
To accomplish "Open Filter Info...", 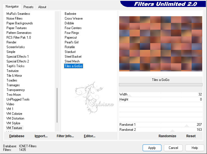I will (x=65, y=136).
